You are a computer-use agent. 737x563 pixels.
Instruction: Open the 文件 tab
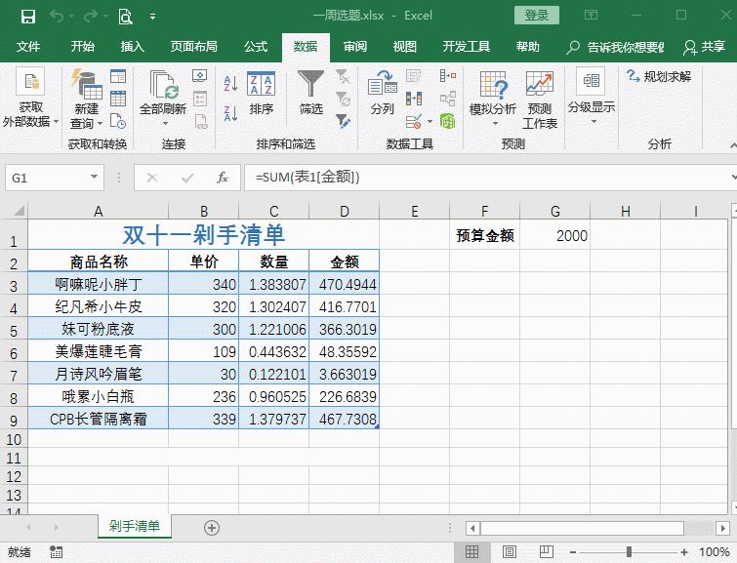(28, 47)
